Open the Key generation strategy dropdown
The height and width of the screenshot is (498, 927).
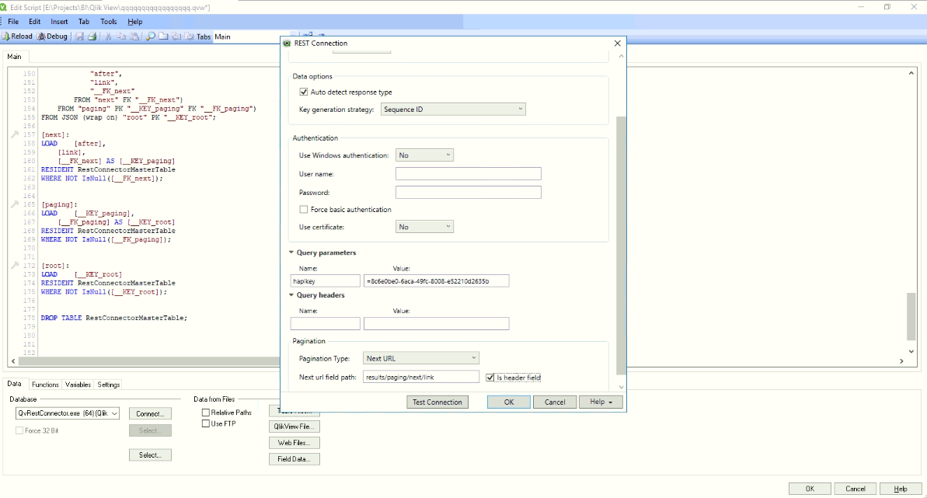pyautogui.click(x=452, y=110)
